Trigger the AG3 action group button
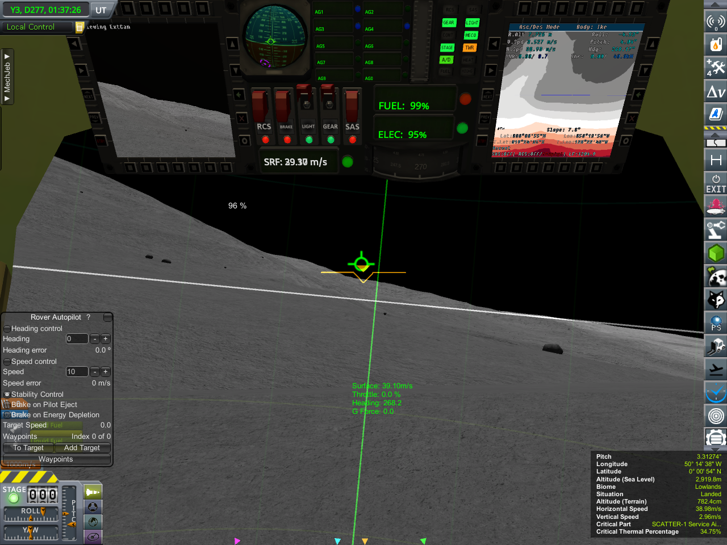727x545 pixels. pyautogui.click(x=333, y=27)
